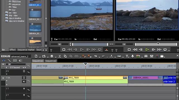The height and width of the screenshot is (100, 179).
Task: Toggle the Bin window icon
Action: click(146, 56)
